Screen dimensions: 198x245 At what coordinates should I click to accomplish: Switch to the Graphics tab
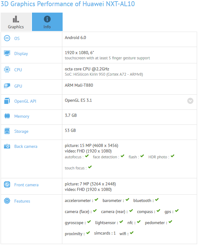[16, 22]
